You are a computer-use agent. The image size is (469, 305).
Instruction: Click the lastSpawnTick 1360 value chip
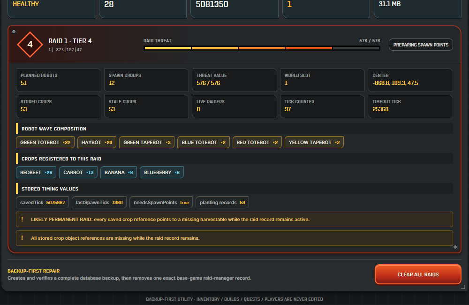point(99,203)
